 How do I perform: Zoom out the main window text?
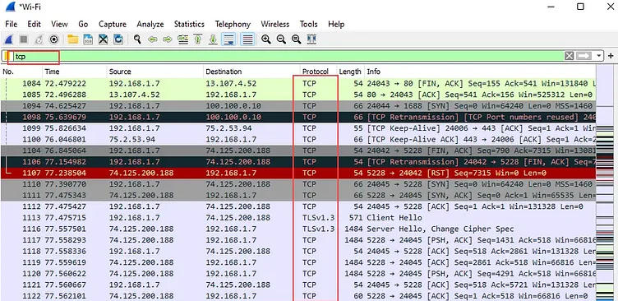point(281,39)
